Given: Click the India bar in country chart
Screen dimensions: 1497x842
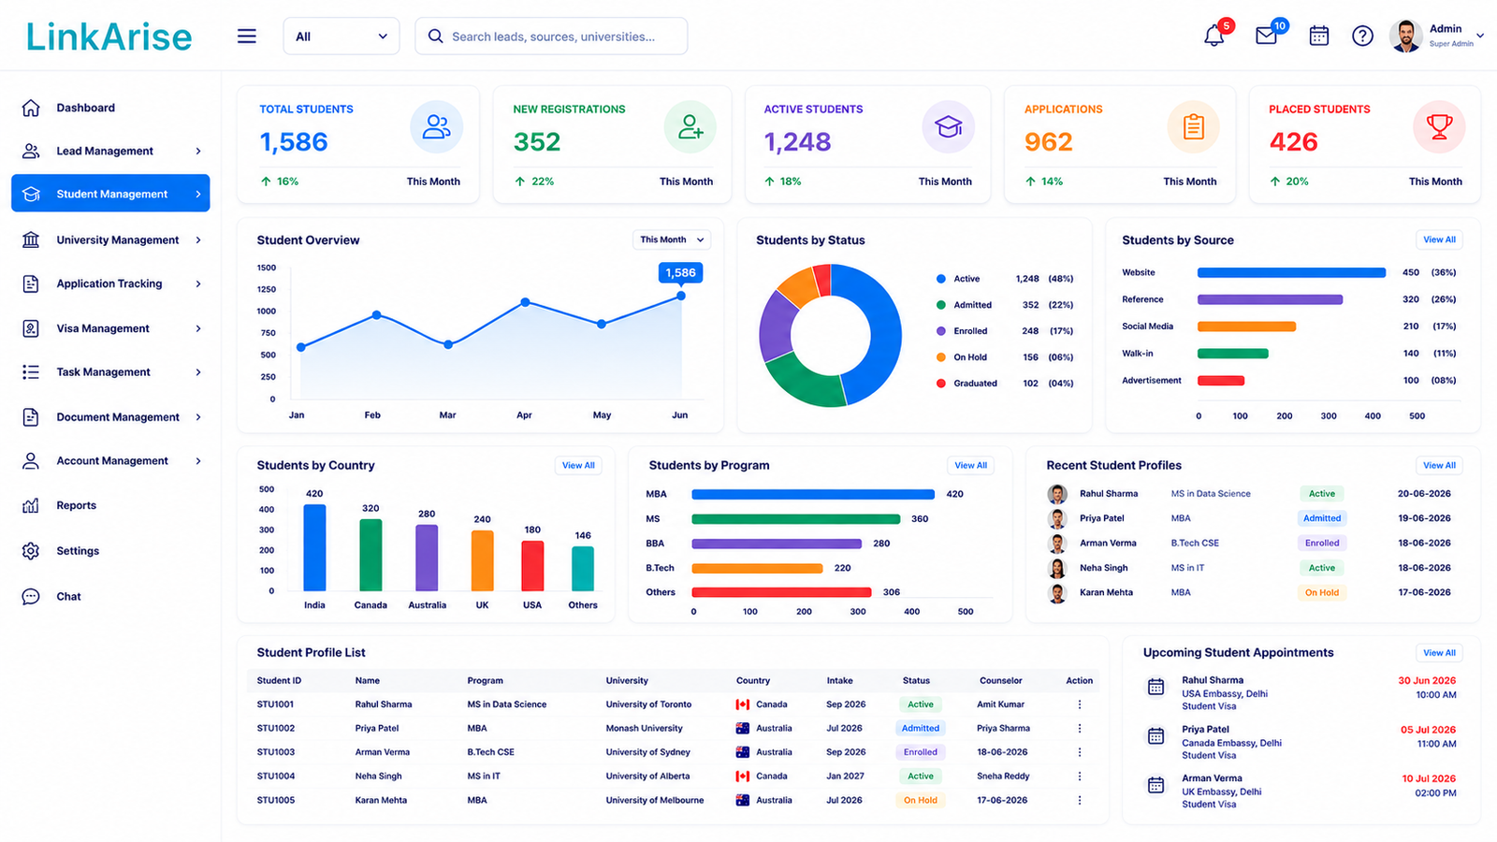Looking at the screenshot, I should (x=314, y=547).
